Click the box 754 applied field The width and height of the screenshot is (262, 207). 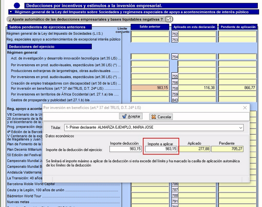tap(197, 57)
